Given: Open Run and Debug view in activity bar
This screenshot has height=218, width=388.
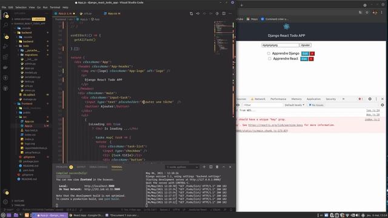Looking at the screenshot, I should click(5, 47).
